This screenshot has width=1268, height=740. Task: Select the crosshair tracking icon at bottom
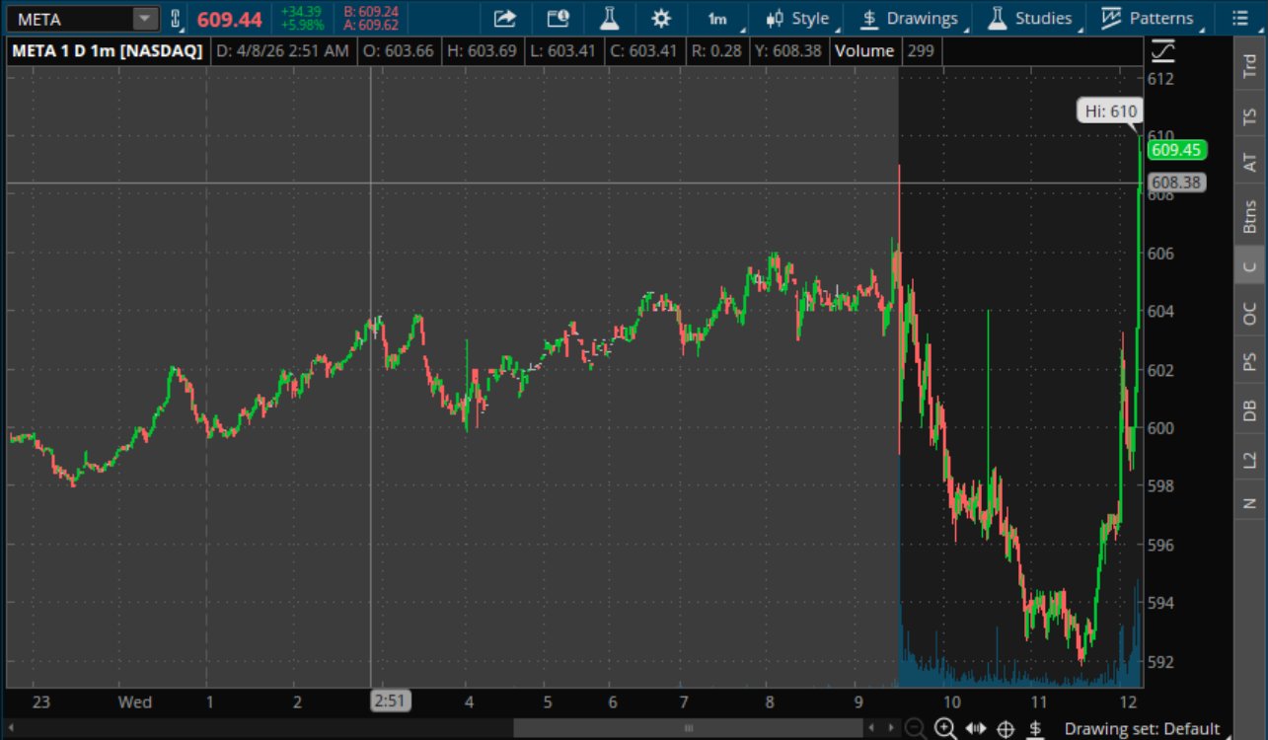[x=1006, y=729]
